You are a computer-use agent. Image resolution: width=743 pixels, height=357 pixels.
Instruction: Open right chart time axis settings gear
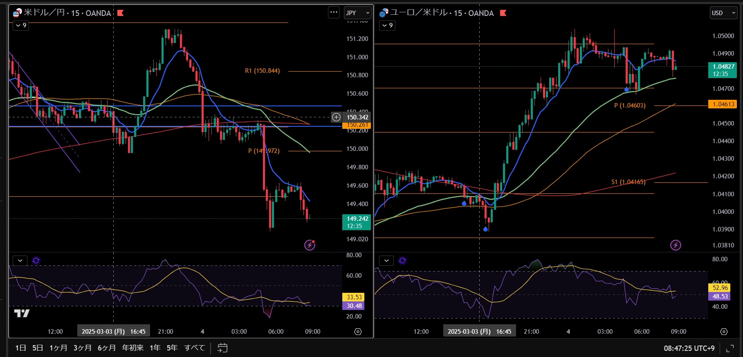(724, 332)
